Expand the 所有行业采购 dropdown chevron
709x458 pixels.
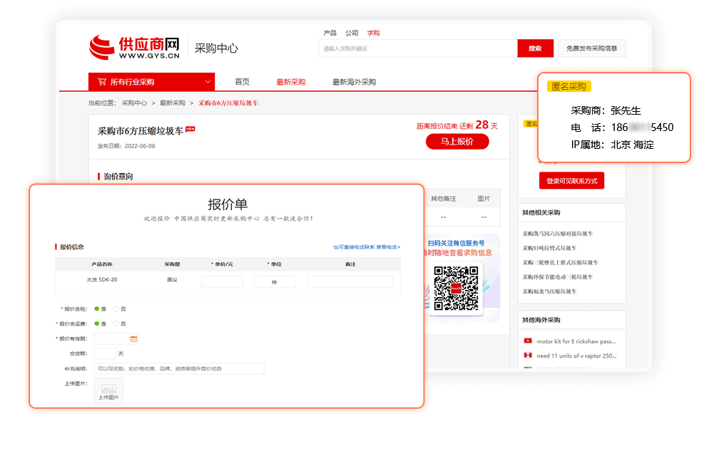208,82
